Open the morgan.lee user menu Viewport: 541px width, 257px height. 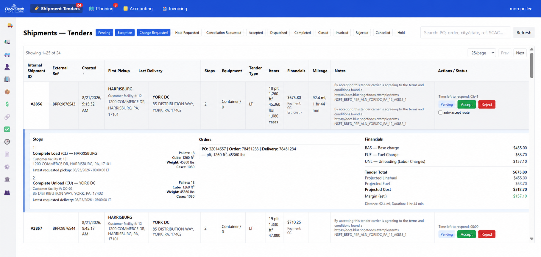point(521,9)
